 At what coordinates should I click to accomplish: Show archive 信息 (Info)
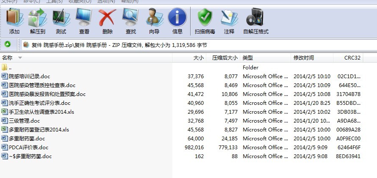point(177,21)
